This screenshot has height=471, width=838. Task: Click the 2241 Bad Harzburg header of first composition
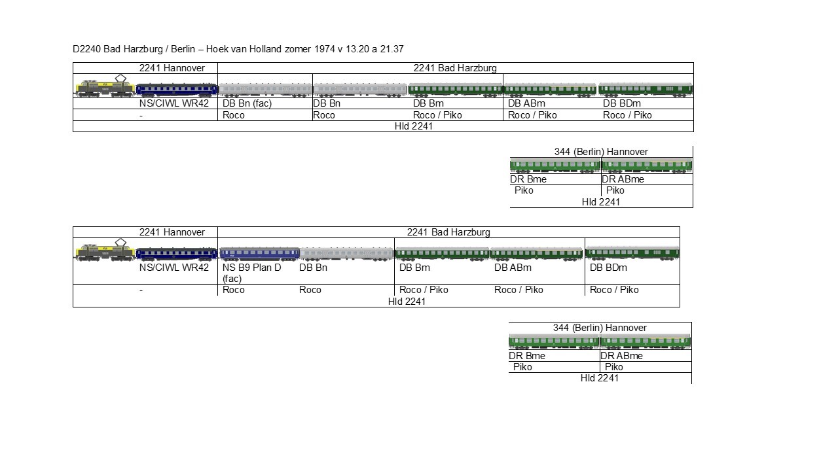point(455,68)
